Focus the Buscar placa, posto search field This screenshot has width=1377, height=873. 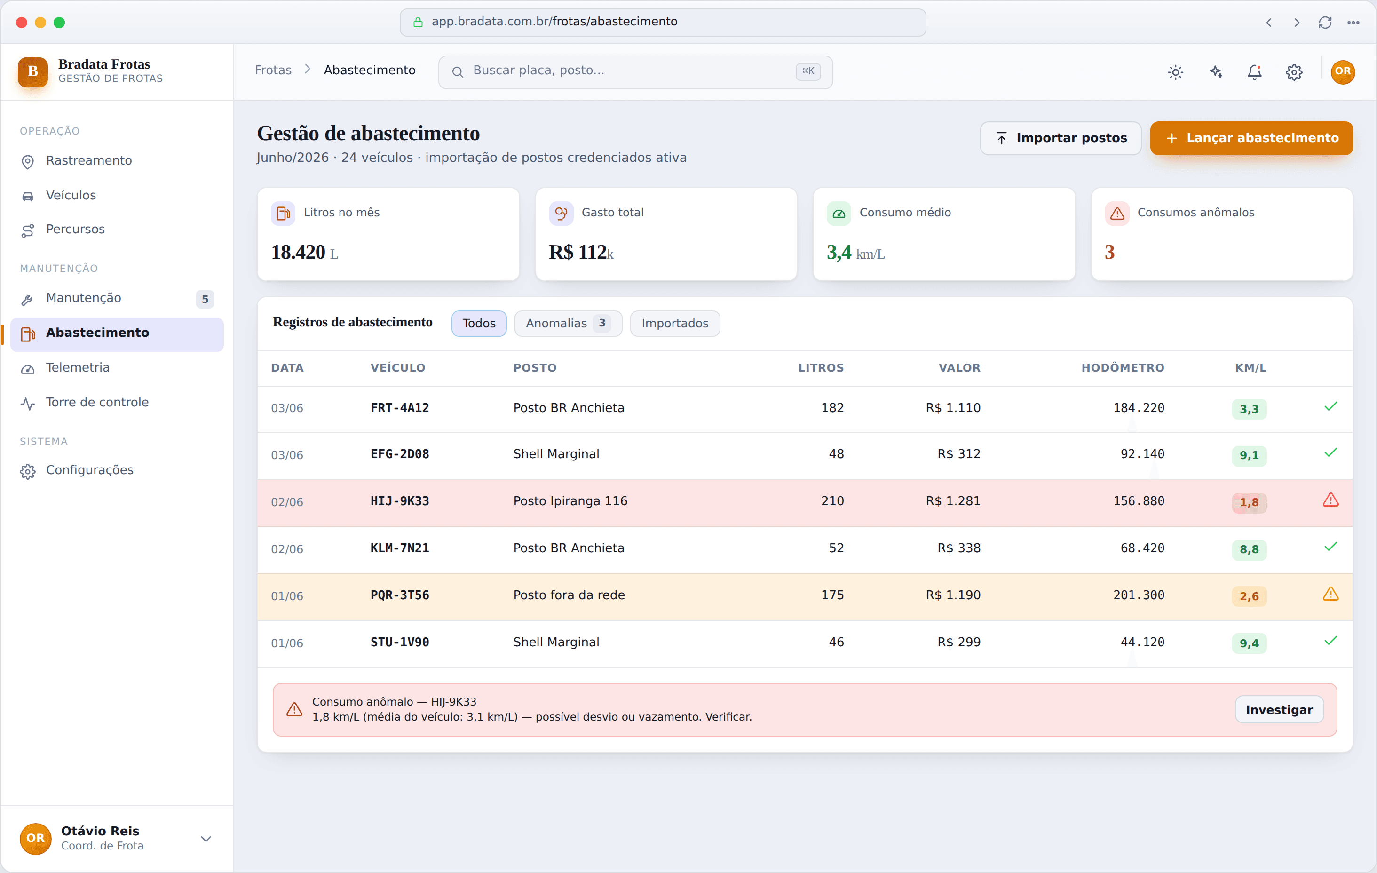[x=635, y=72]
